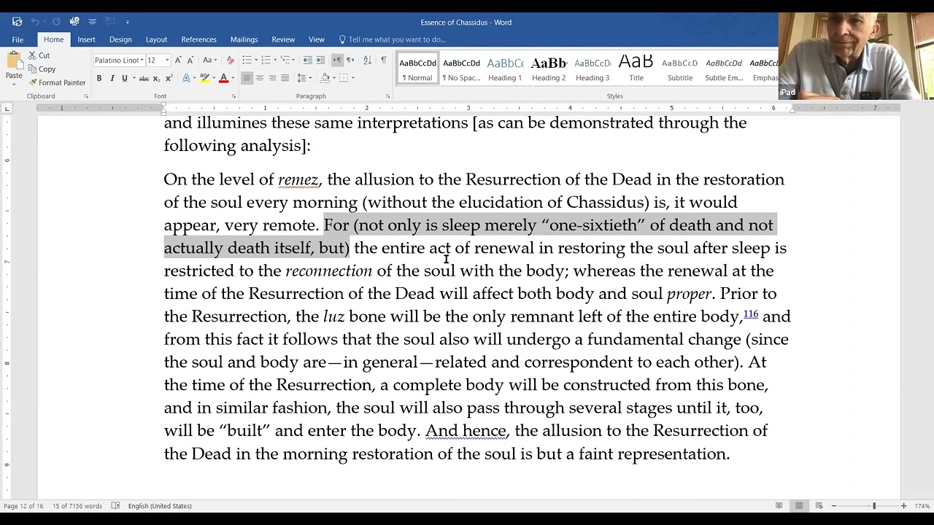
Task: Open Text Effects and Typography
Action: coord(186,78)
